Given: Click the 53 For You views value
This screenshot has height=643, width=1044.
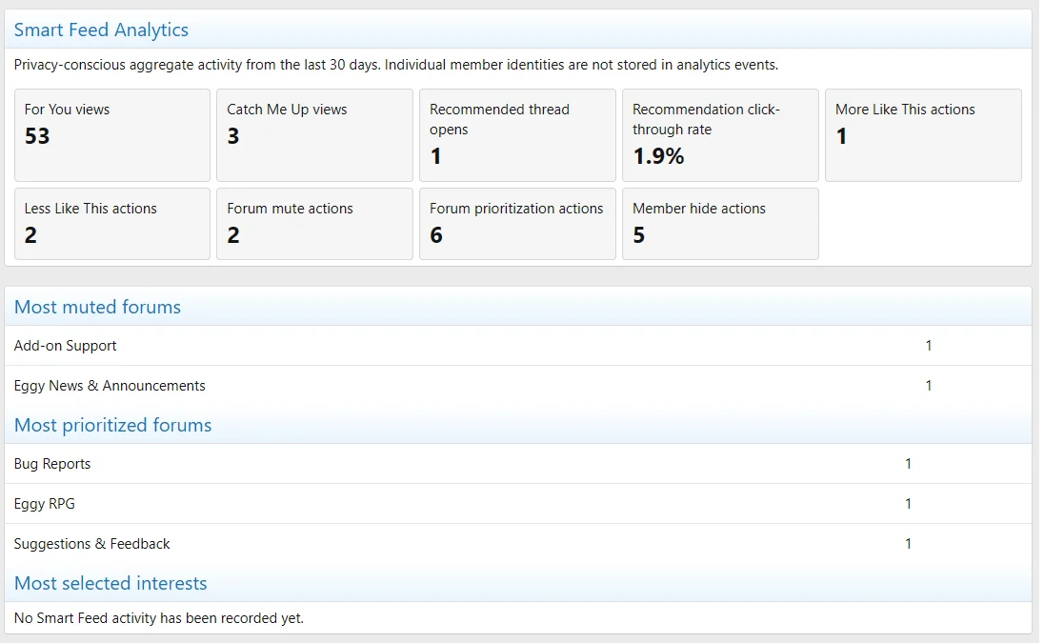Looking at the screenshot, I should click(37, 136).
